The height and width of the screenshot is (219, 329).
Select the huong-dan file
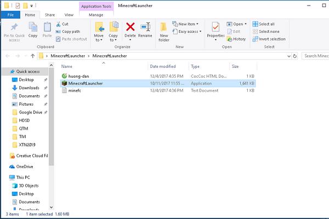pyautogui.click(x=80, y=76)
